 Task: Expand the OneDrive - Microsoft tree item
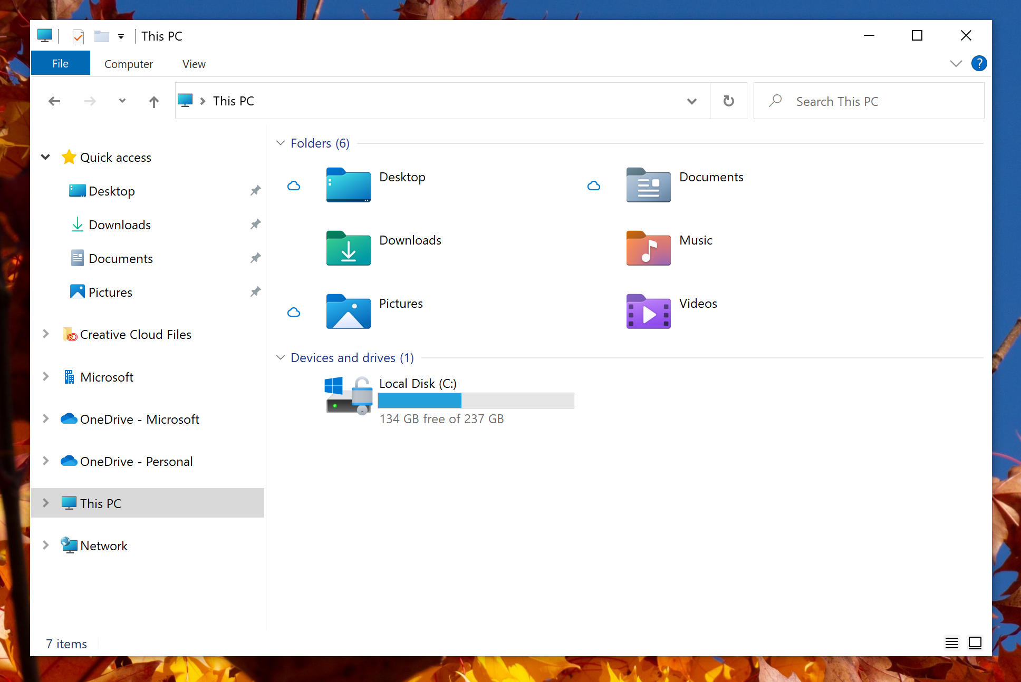click(46, 418)
